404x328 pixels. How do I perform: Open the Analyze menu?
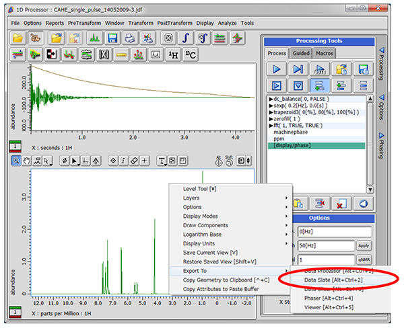[x=227, y=23]
